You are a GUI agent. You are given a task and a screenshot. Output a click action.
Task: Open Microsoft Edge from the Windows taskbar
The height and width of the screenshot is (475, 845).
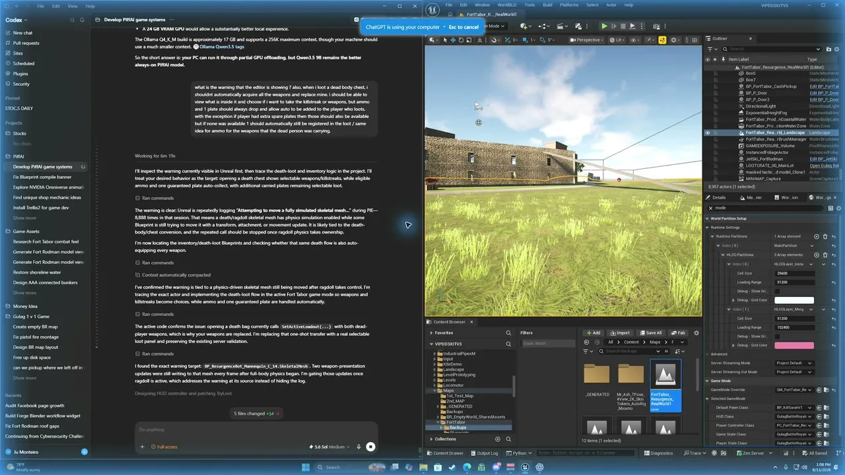click(x=467, y=467)
